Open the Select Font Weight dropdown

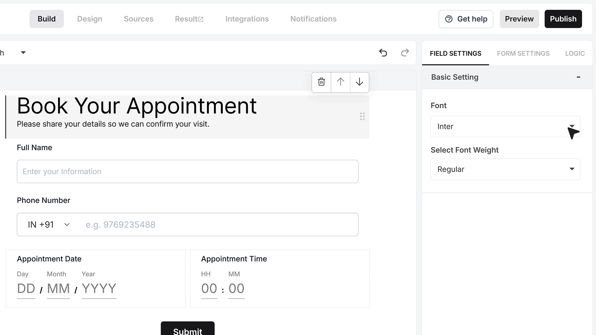point(505,169)
